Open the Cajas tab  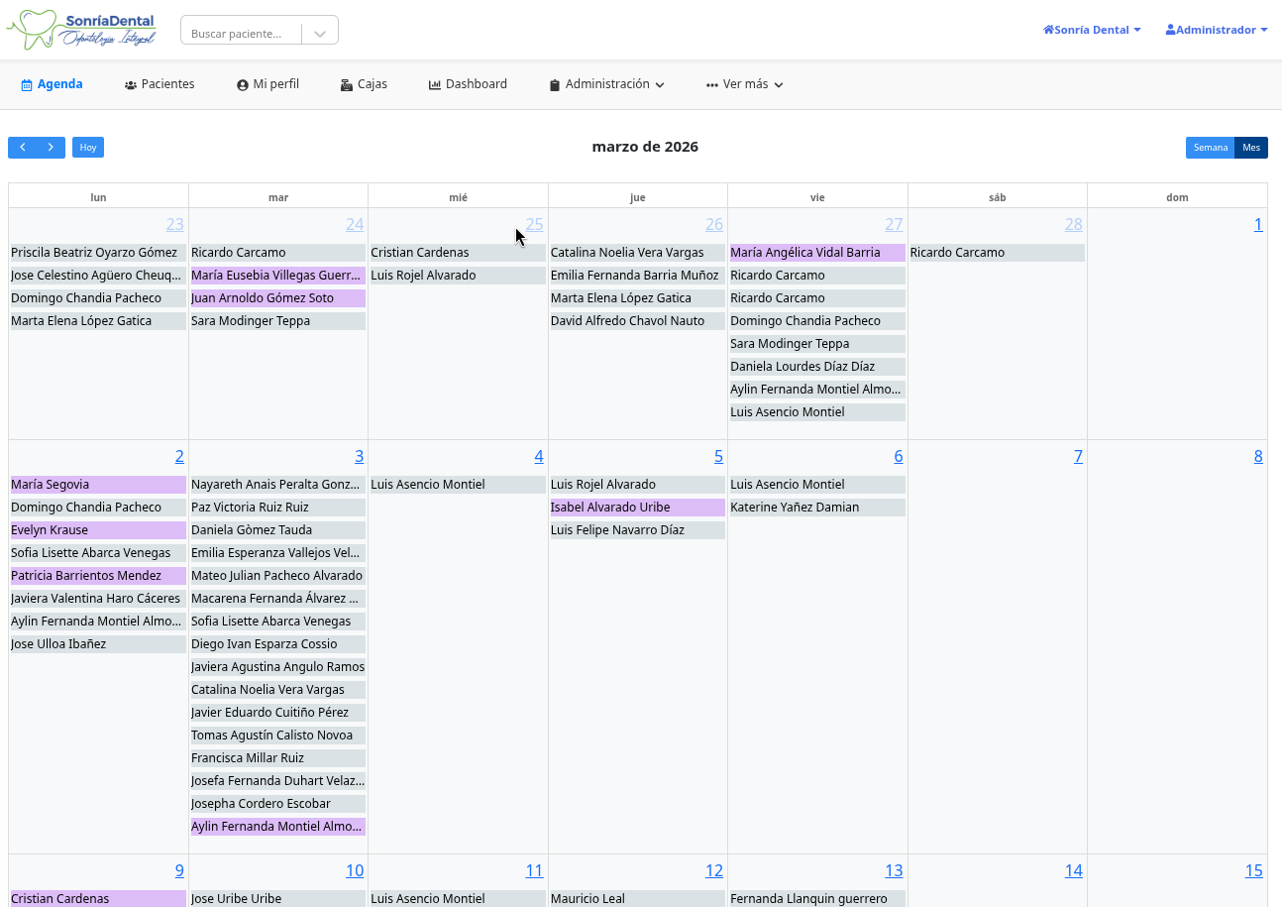(364, 84)
